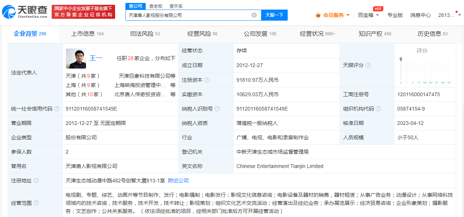Screen dimensions: 464x217
Task: Clear the search field with the X icon
Action: 254,15
